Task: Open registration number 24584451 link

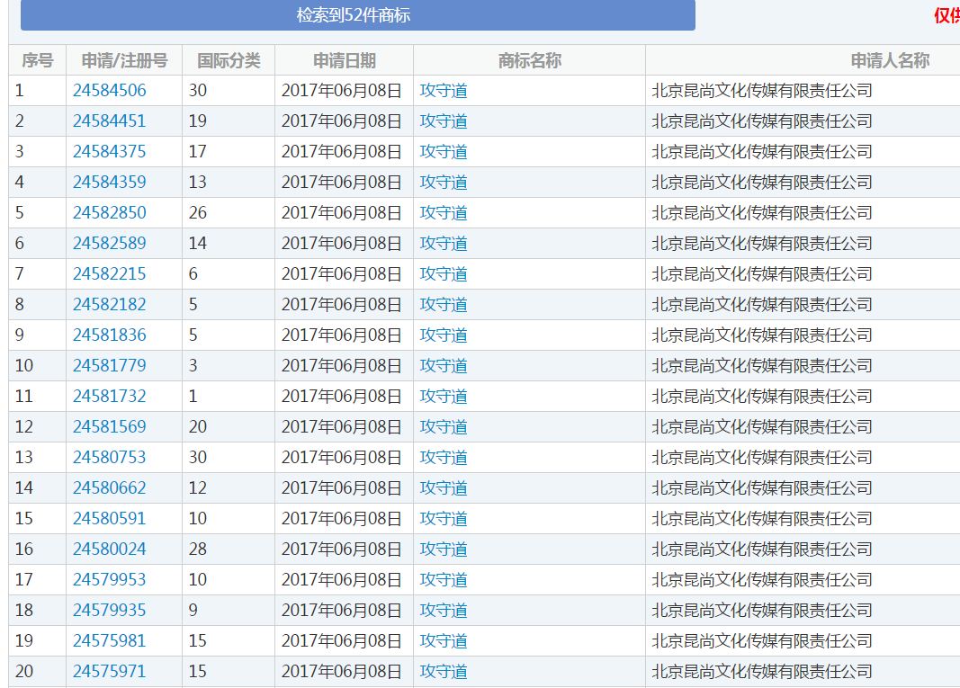Action: pyautogui.click(x=109, y=121)
